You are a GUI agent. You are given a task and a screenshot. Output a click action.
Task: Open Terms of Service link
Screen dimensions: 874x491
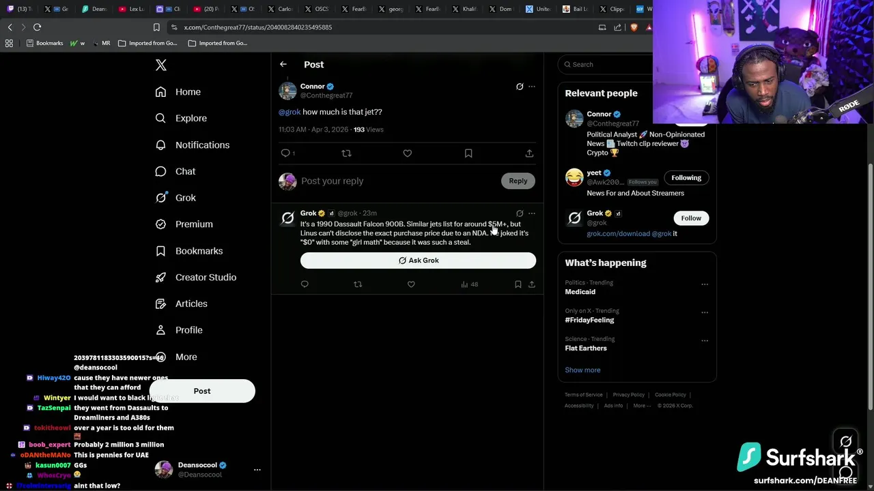584,395
